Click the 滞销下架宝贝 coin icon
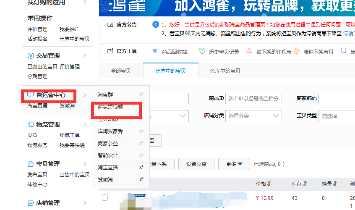Viewport: 355px width, 210px height. (x=297, y=51)
